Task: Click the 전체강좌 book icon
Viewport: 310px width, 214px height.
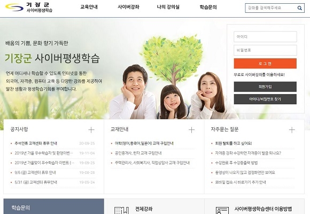Action: coord(121,210)
